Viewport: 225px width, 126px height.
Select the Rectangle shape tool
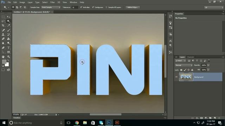coord(8,52)
